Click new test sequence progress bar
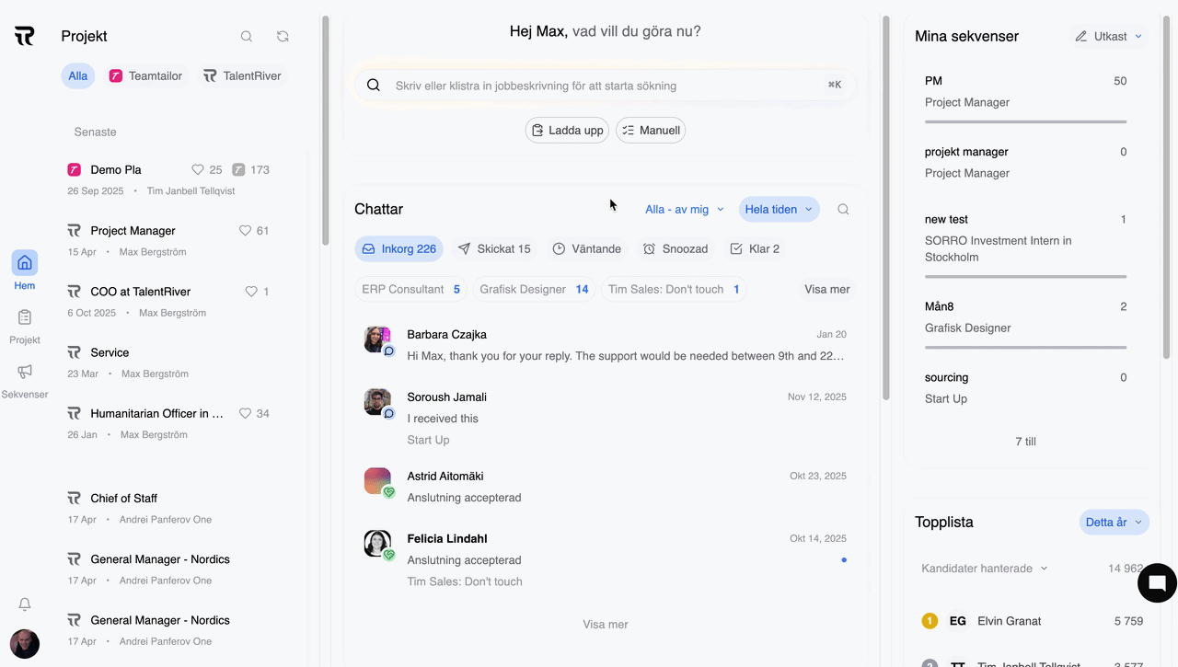 tap(1025, 276)
